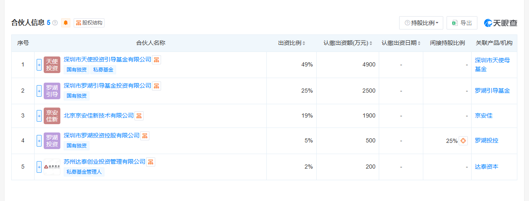This screenshot has width=529, height=201.
Task: Sort by 认缴出资日期 column
Action: point(401,43)
